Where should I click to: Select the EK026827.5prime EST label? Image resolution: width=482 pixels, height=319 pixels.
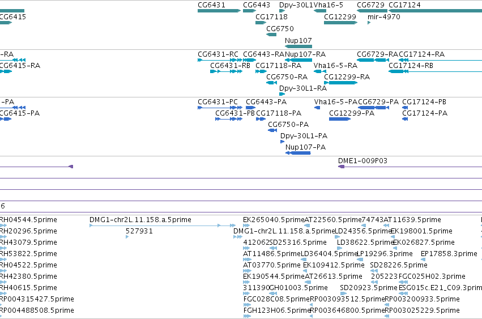(x=424, y=243)
